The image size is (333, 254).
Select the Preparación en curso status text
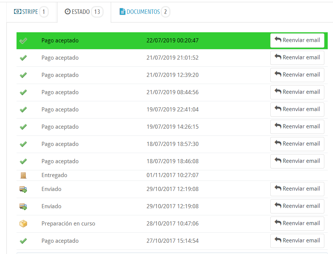(x=68, y=224)
